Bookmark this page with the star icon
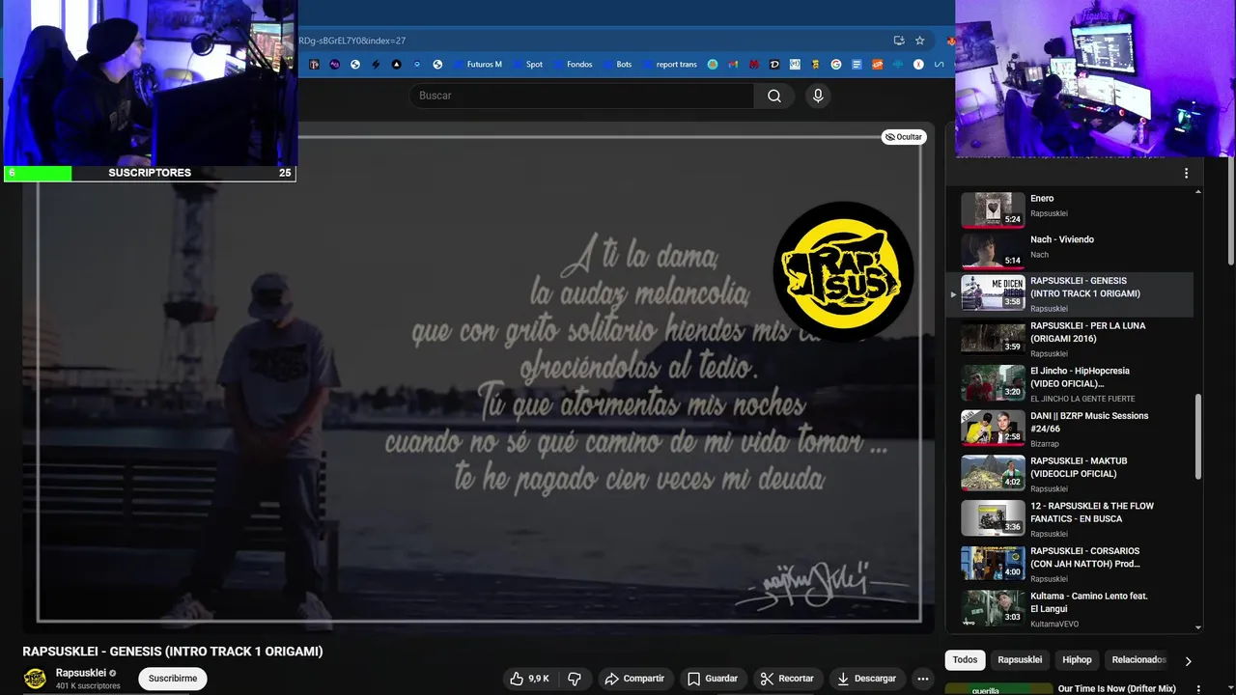The image size is (1236, 695). click(x=920, y=41)
